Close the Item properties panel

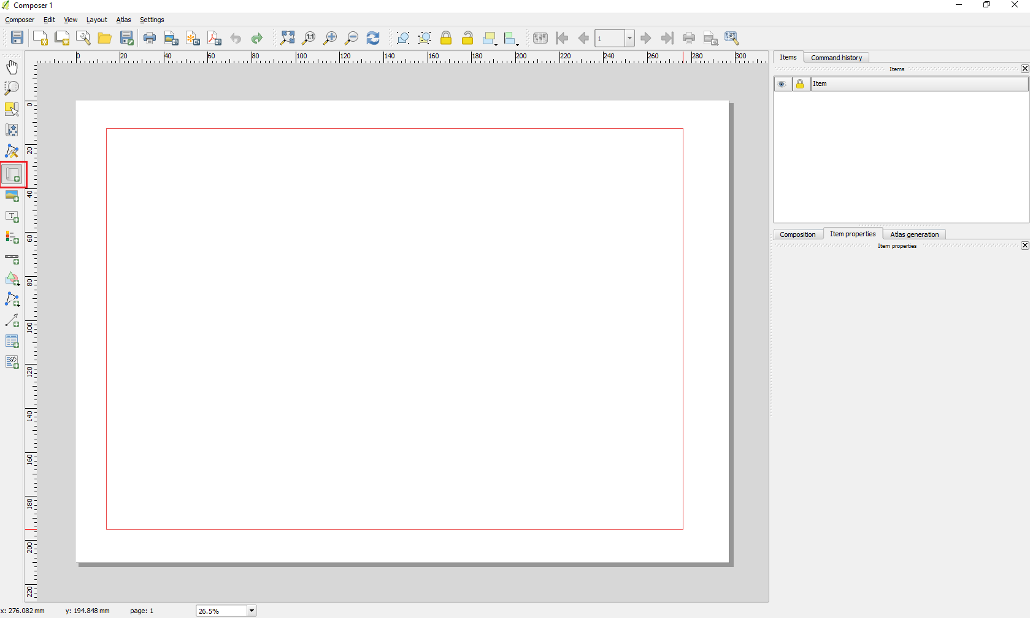click(1024, 245)
